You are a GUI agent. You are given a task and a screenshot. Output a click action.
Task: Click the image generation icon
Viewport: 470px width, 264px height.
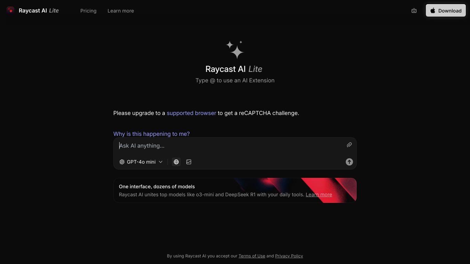click(189, 162)
